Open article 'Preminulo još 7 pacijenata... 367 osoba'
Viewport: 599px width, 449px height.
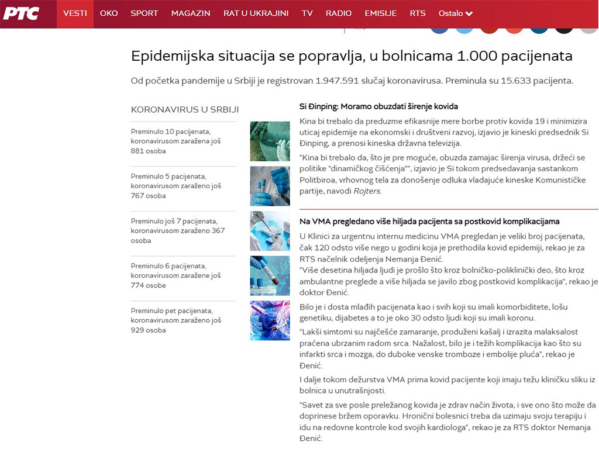click(178, 230)
